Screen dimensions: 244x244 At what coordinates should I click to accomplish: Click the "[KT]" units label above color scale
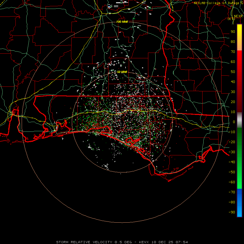[232, 19]
